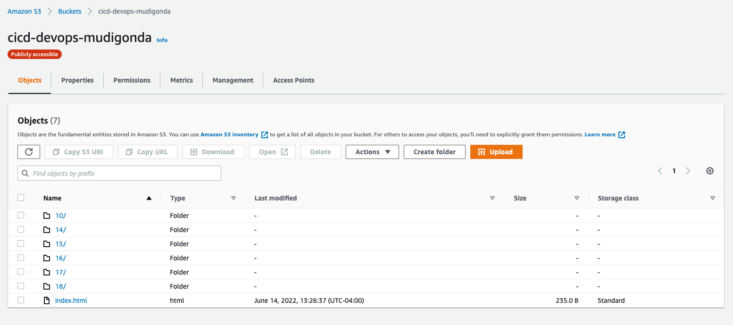The image size is (733, 325).
Task: Switch to the Objects tab
Action: (x=30, y=80)
